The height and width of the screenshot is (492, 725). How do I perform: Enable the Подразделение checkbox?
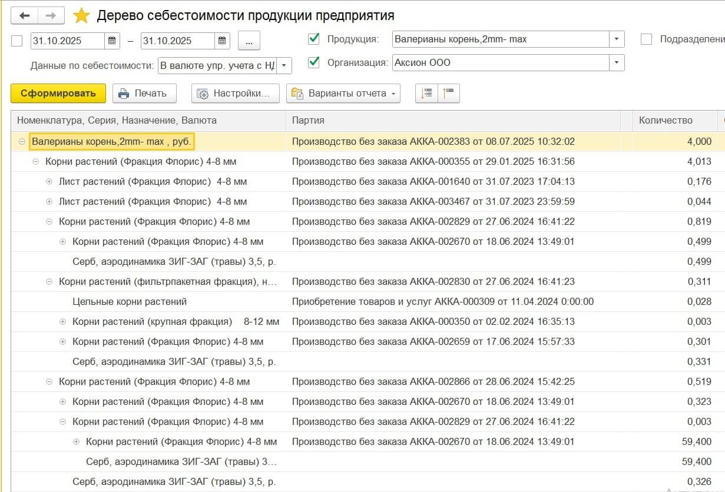point(646,39)
